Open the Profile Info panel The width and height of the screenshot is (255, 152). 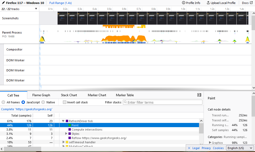pyautogui.click(x=191, y=3)
